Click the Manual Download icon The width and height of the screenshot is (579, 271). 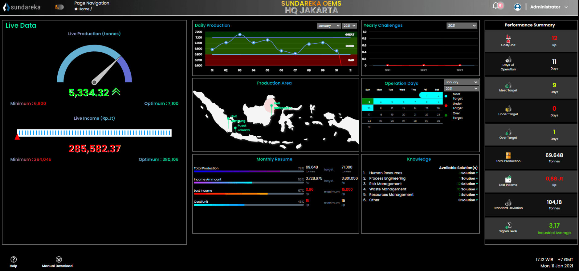(59, 259)
